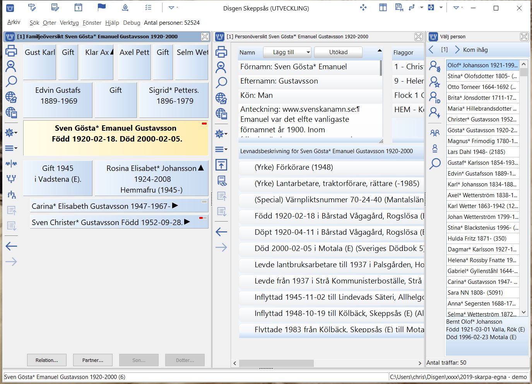Click upload-arrow box icon in Personöversikt sidebar
This screenshot has width=532, height=384.
click(221, 165)
